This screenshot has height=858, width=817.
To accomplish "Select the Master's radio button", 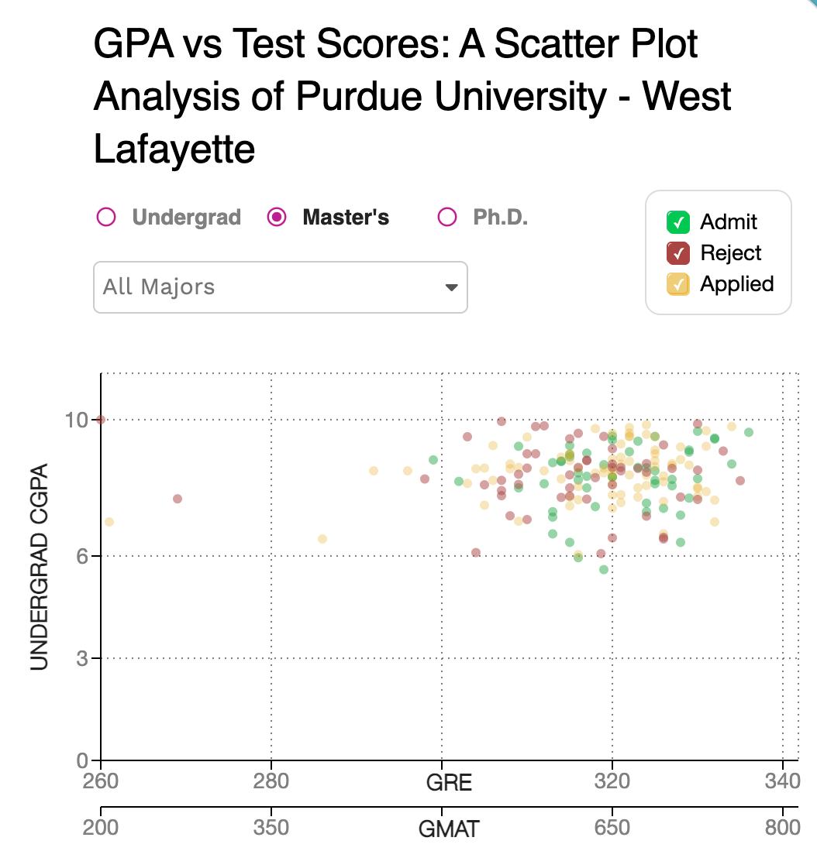I will tap(276, 217).
